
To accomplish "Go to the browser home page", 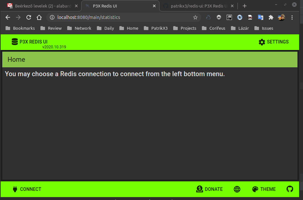I will pos(39,17).
